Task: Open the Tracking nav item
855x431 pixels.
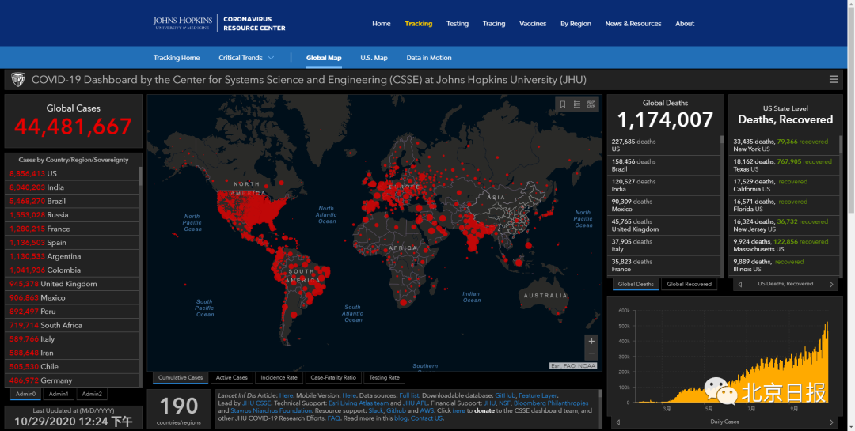Action: (x=419, y=24)
